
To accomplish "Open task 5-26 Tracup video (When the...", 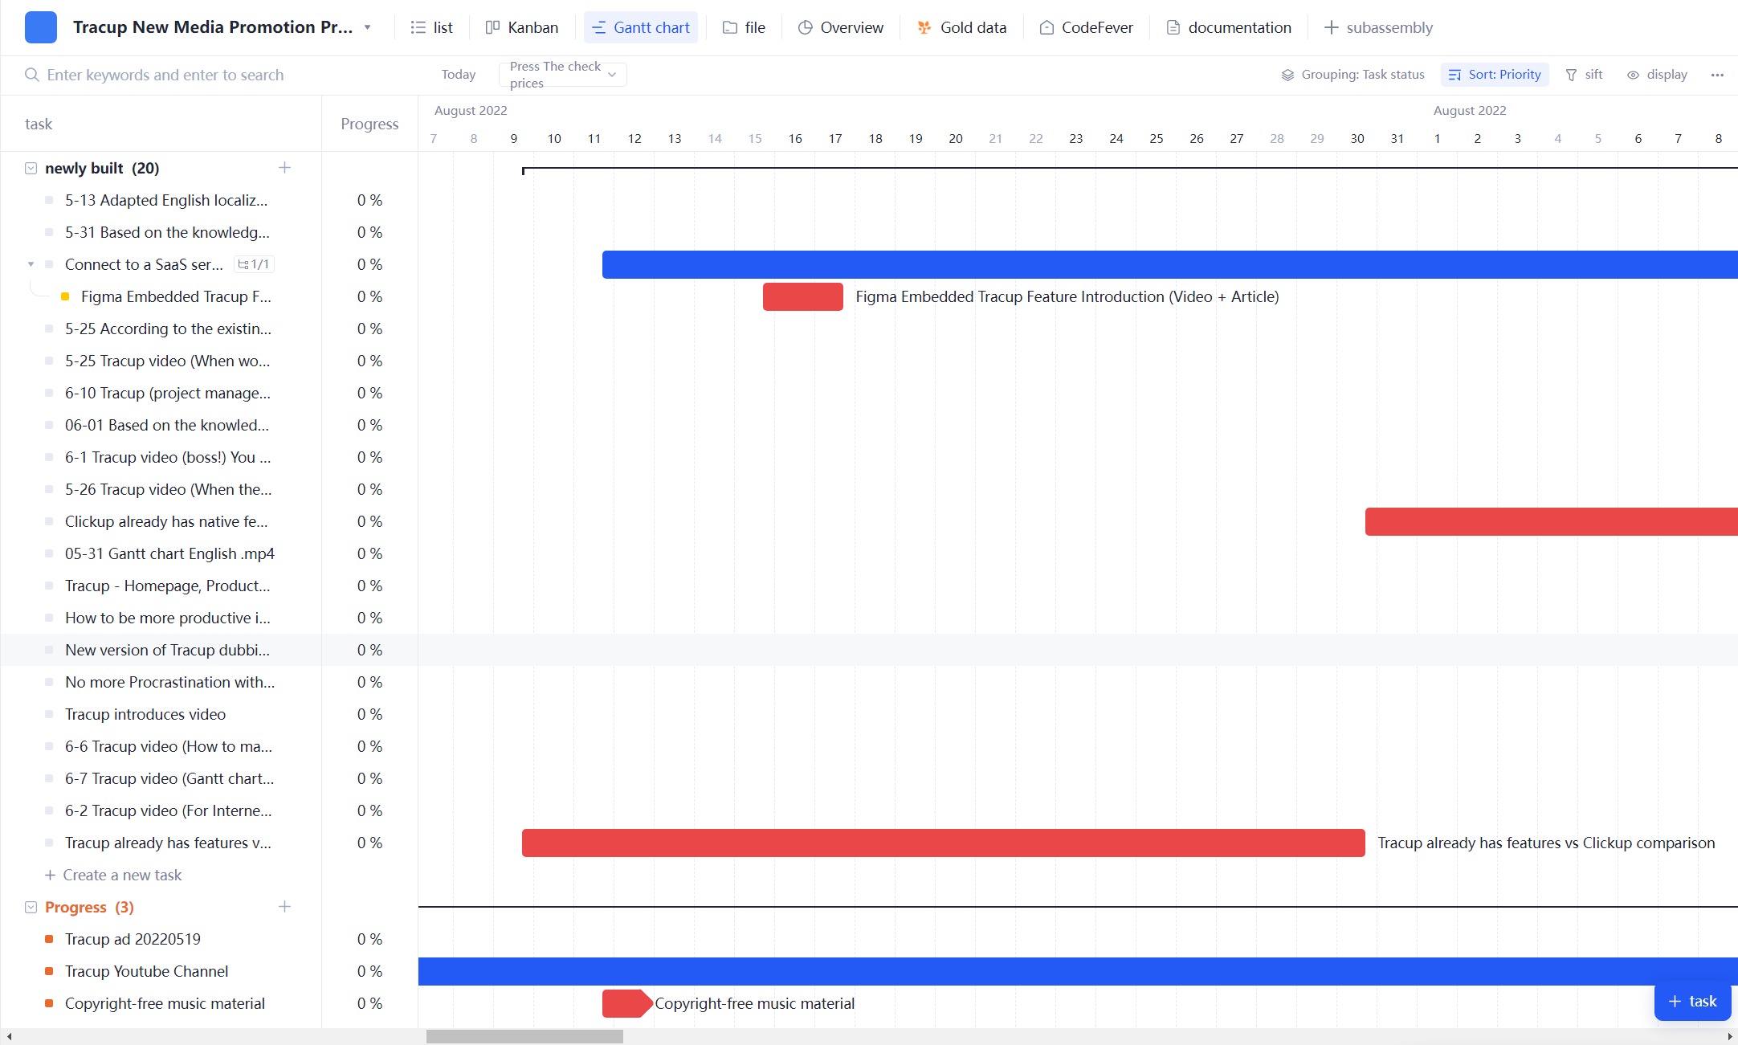I will pos(168,489).
